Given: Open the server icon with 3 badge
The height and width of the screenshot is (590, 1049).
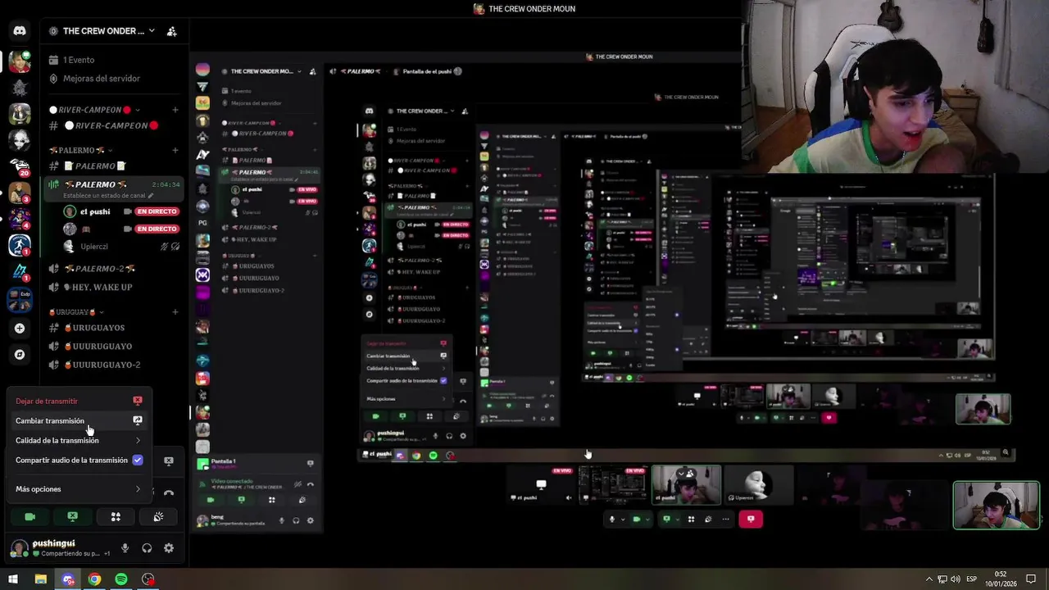Looking at the screenshot, I should [x=20, y=193].
